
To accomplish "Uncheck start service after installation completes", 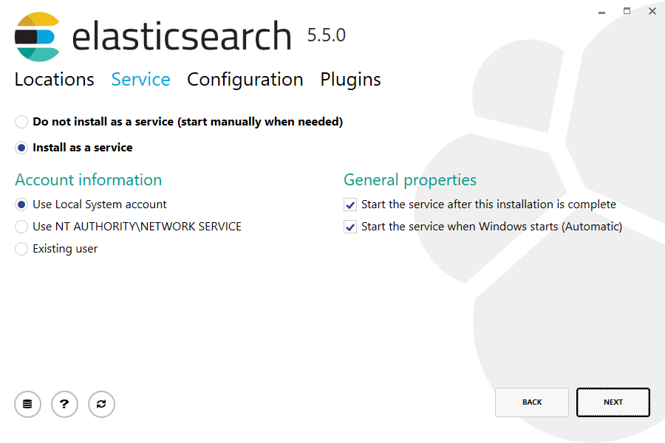I will 350,205.
